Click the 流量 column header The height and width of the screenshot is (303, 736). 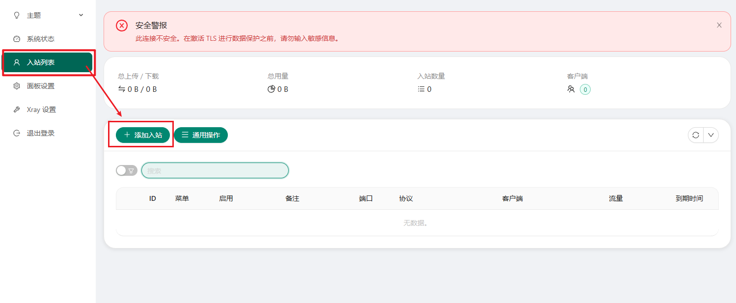pos(616,198)
